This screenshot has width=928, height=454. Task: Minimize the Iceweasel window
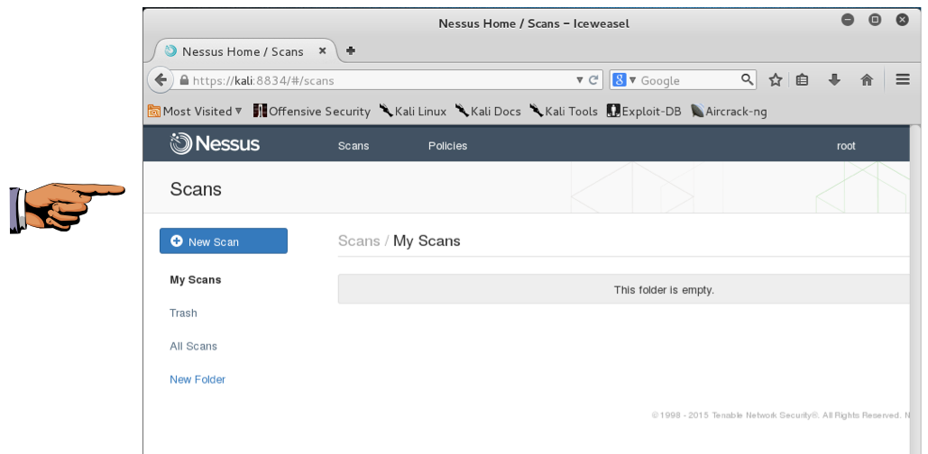pyautogui.click(x=848, y=20)
